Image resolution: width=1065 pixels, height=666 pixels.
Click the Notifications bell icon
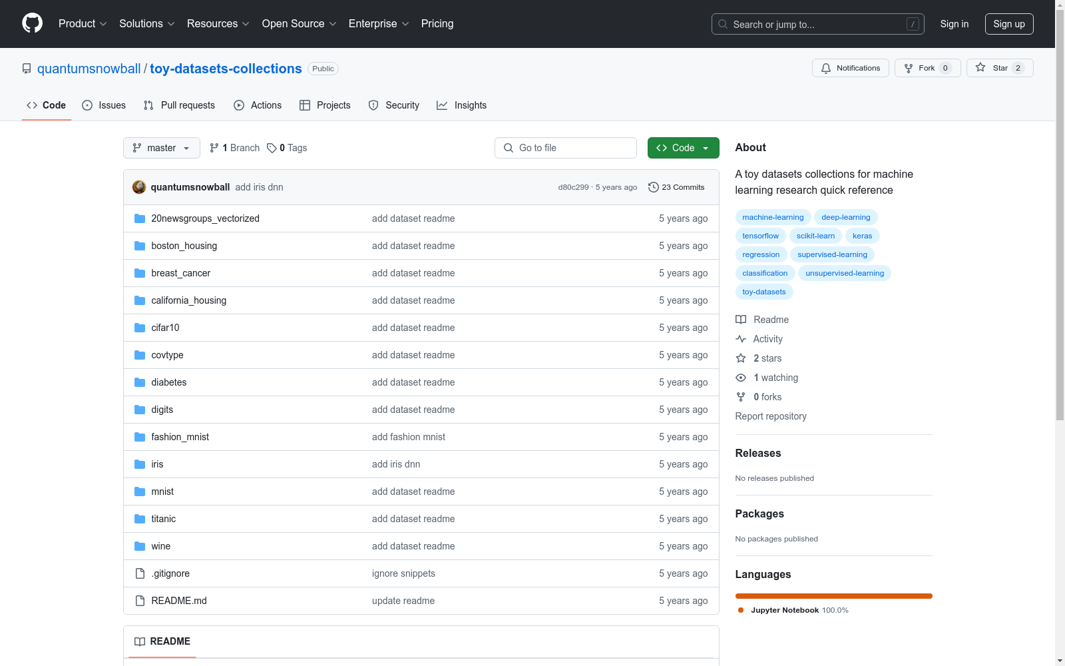pyautogui.click(x=826, y=68)
